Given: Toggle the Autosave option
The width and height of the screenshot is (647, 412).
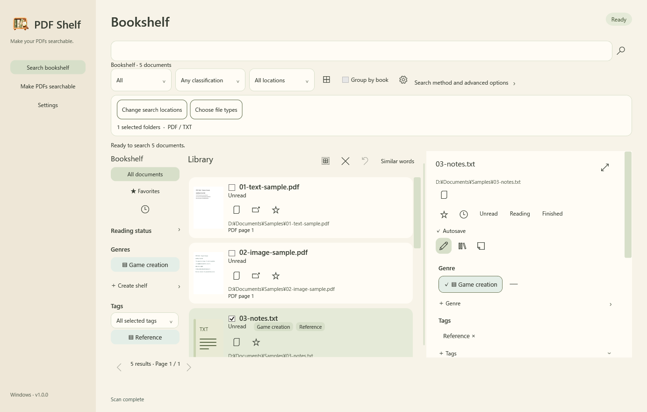Looking at the screenshot, I should tap(451, 231).
